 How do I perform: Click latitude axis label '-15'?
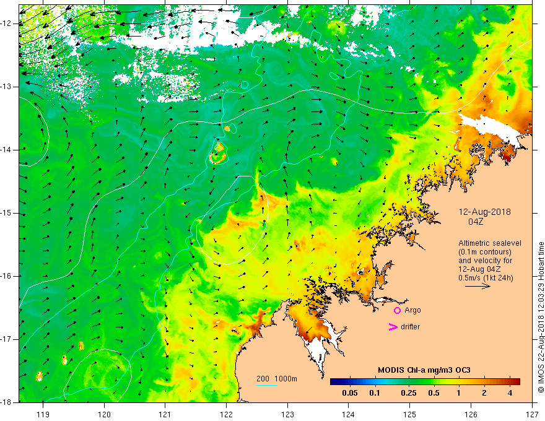pos(7,213)
